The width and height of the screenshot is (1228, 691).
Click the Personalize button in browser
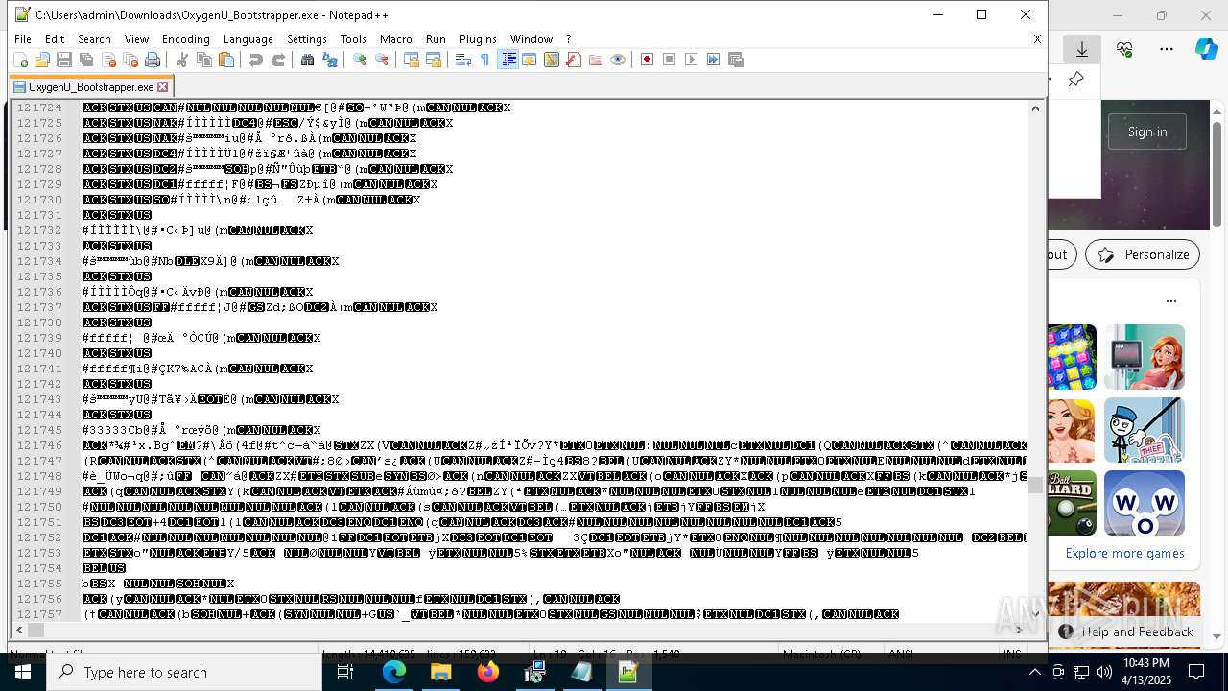[x=1143, y=254]
